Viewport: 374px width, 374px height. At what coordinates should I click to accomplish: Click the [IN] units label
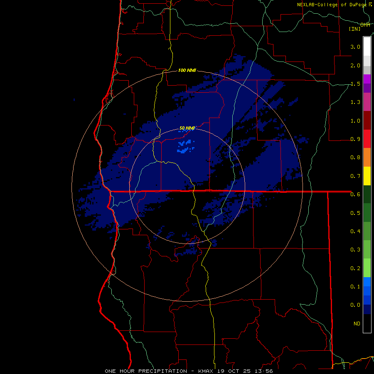(355, 29)
